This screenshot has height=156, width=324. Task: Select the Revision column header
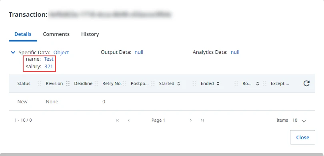tap(54, 83)
